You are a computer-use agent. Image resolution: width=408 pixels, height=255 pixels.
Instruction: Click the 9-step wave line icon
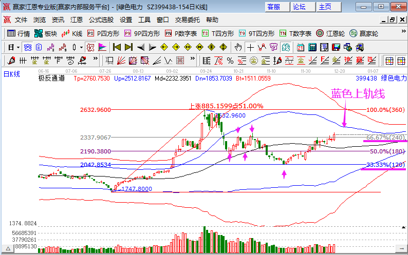[63, 47]
